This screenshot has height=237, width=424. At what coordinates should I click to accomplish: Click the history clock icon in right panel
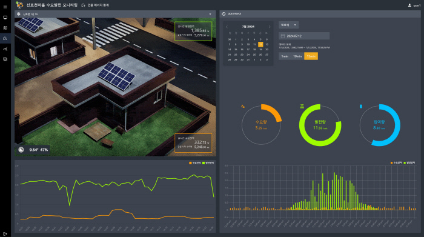(224, 14)
